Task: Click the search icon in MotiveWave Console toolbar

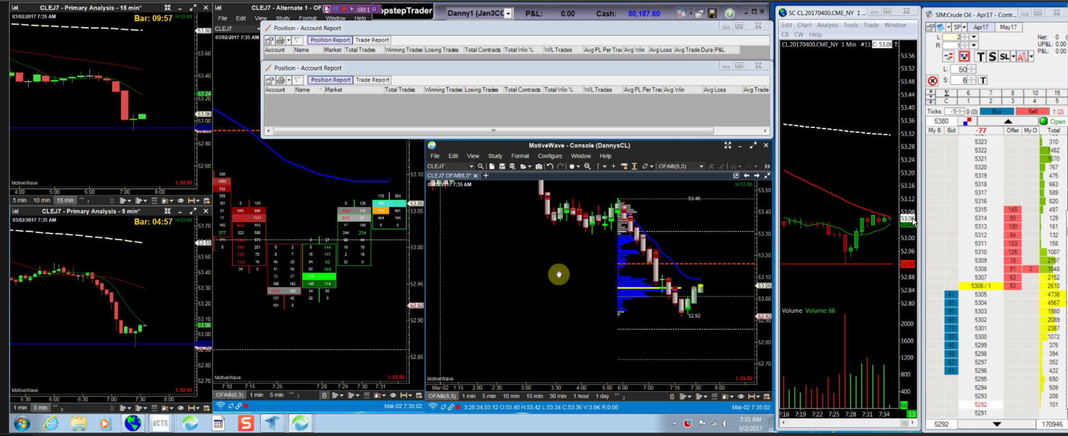Action: [x=481, y=166]
